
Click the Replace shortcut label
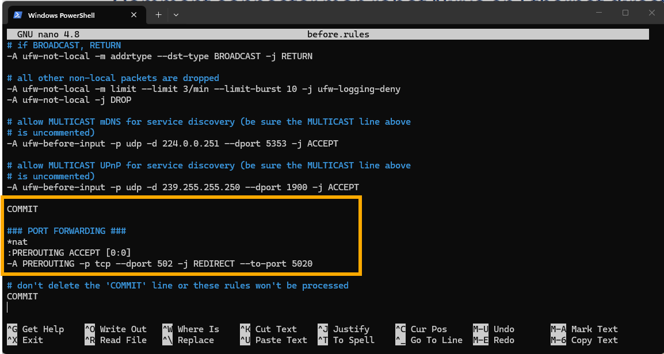196,340
